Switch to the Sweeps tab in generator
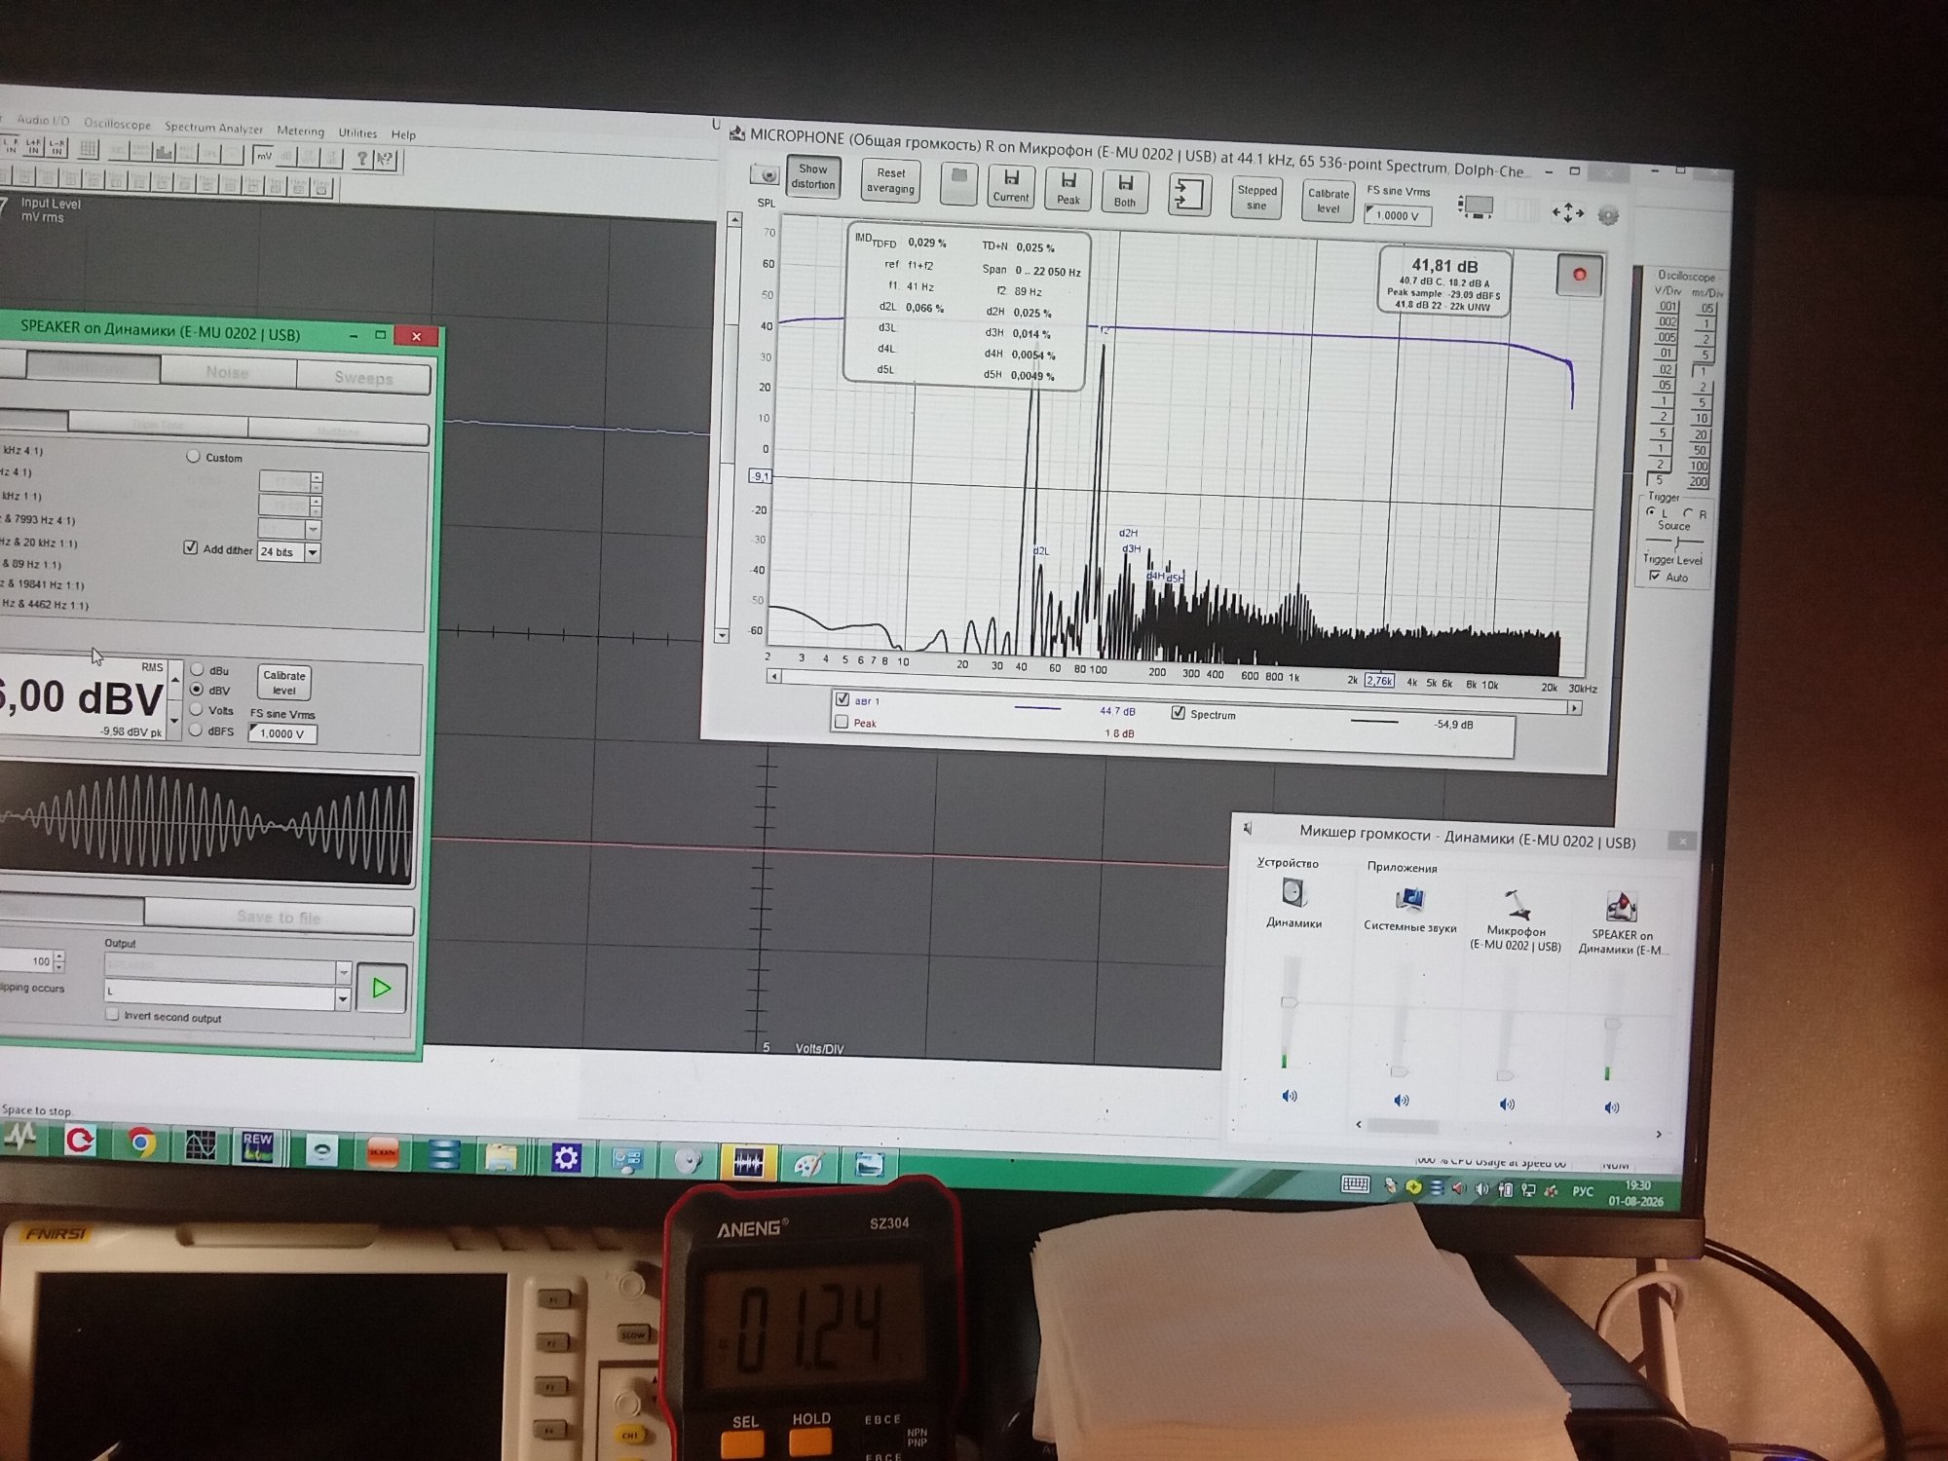Viewport: 1948px width, 1461px height. coord(363,378)
